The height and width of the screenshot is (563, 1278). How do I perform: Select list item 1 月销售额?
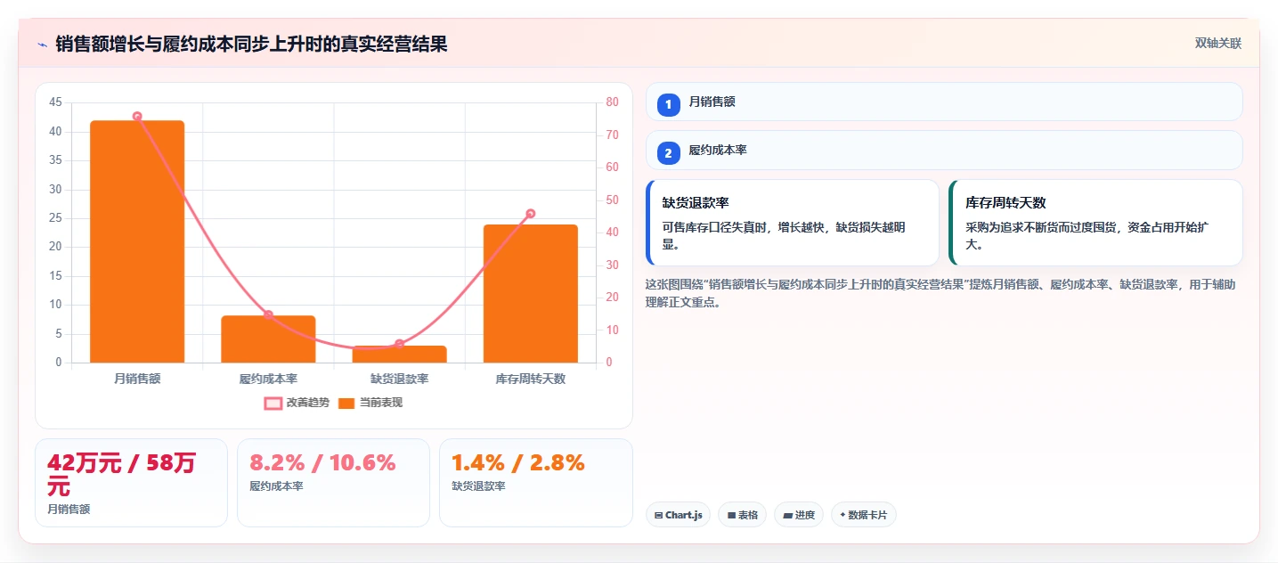(944, 102)
